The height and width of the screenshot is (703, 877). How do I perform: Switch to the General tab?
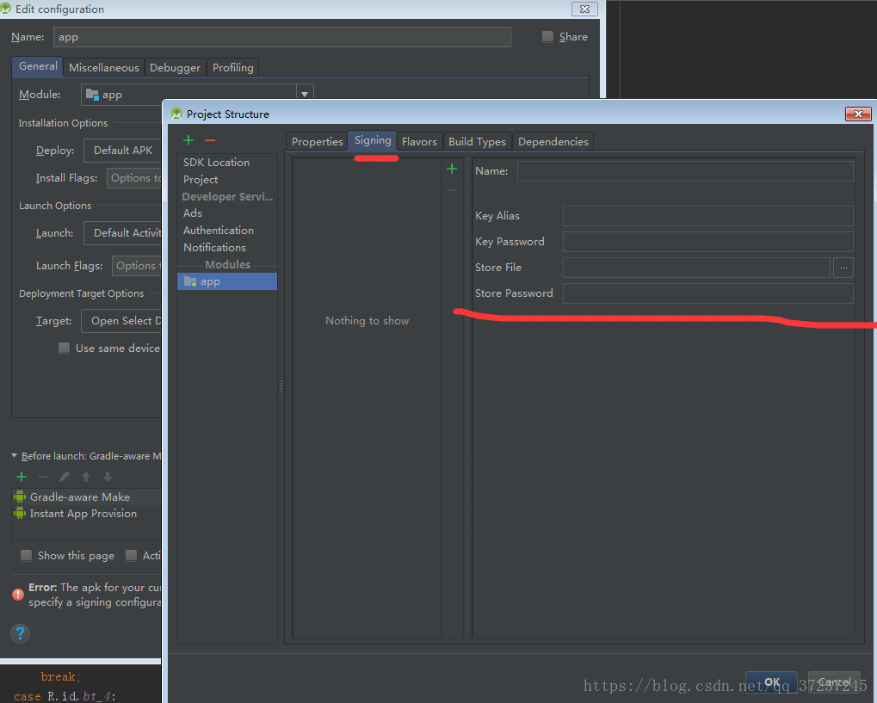(38, 66)
